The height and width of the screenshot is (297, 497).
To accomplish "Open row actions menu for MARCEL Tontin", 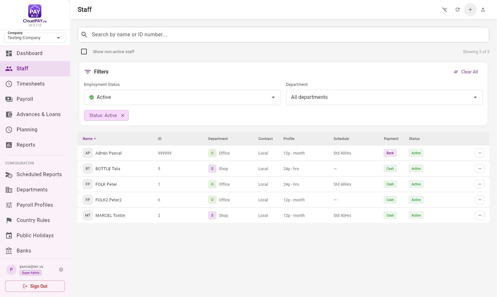I will pyautogui.click(x=480, y=215).
